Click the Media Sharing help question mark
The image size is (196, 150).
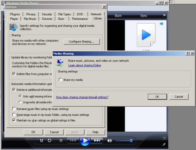187,53
